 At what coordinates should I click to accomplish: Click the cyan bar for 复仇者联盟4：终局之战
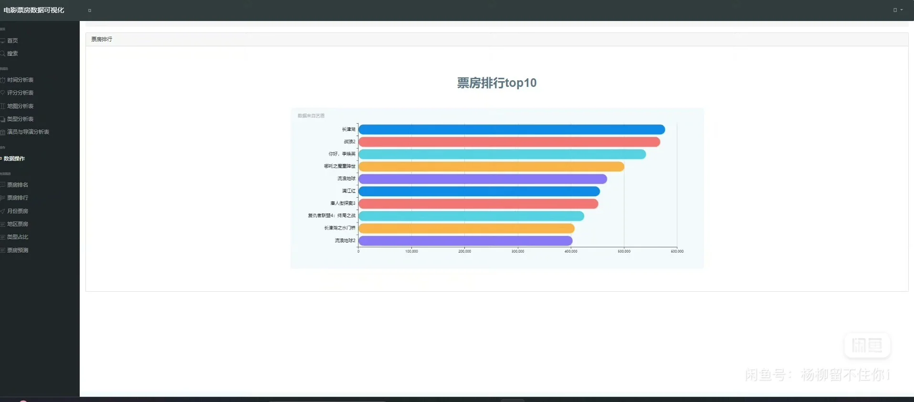tap(471, 216)
